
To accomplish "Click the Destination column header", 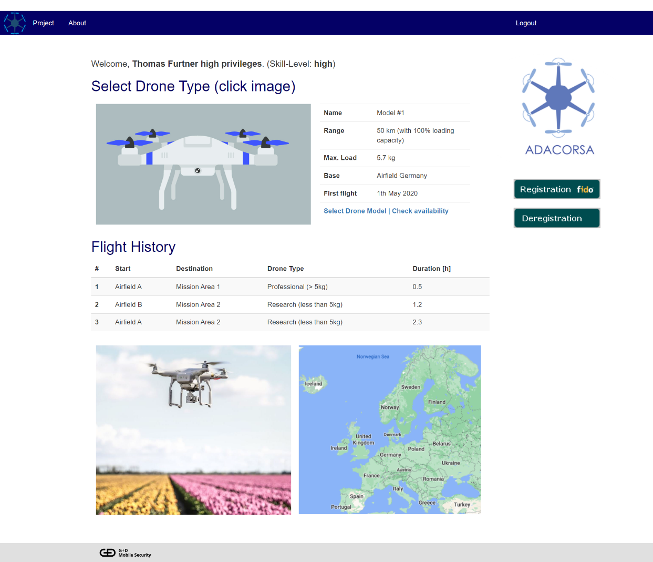I will coord(194,269).
